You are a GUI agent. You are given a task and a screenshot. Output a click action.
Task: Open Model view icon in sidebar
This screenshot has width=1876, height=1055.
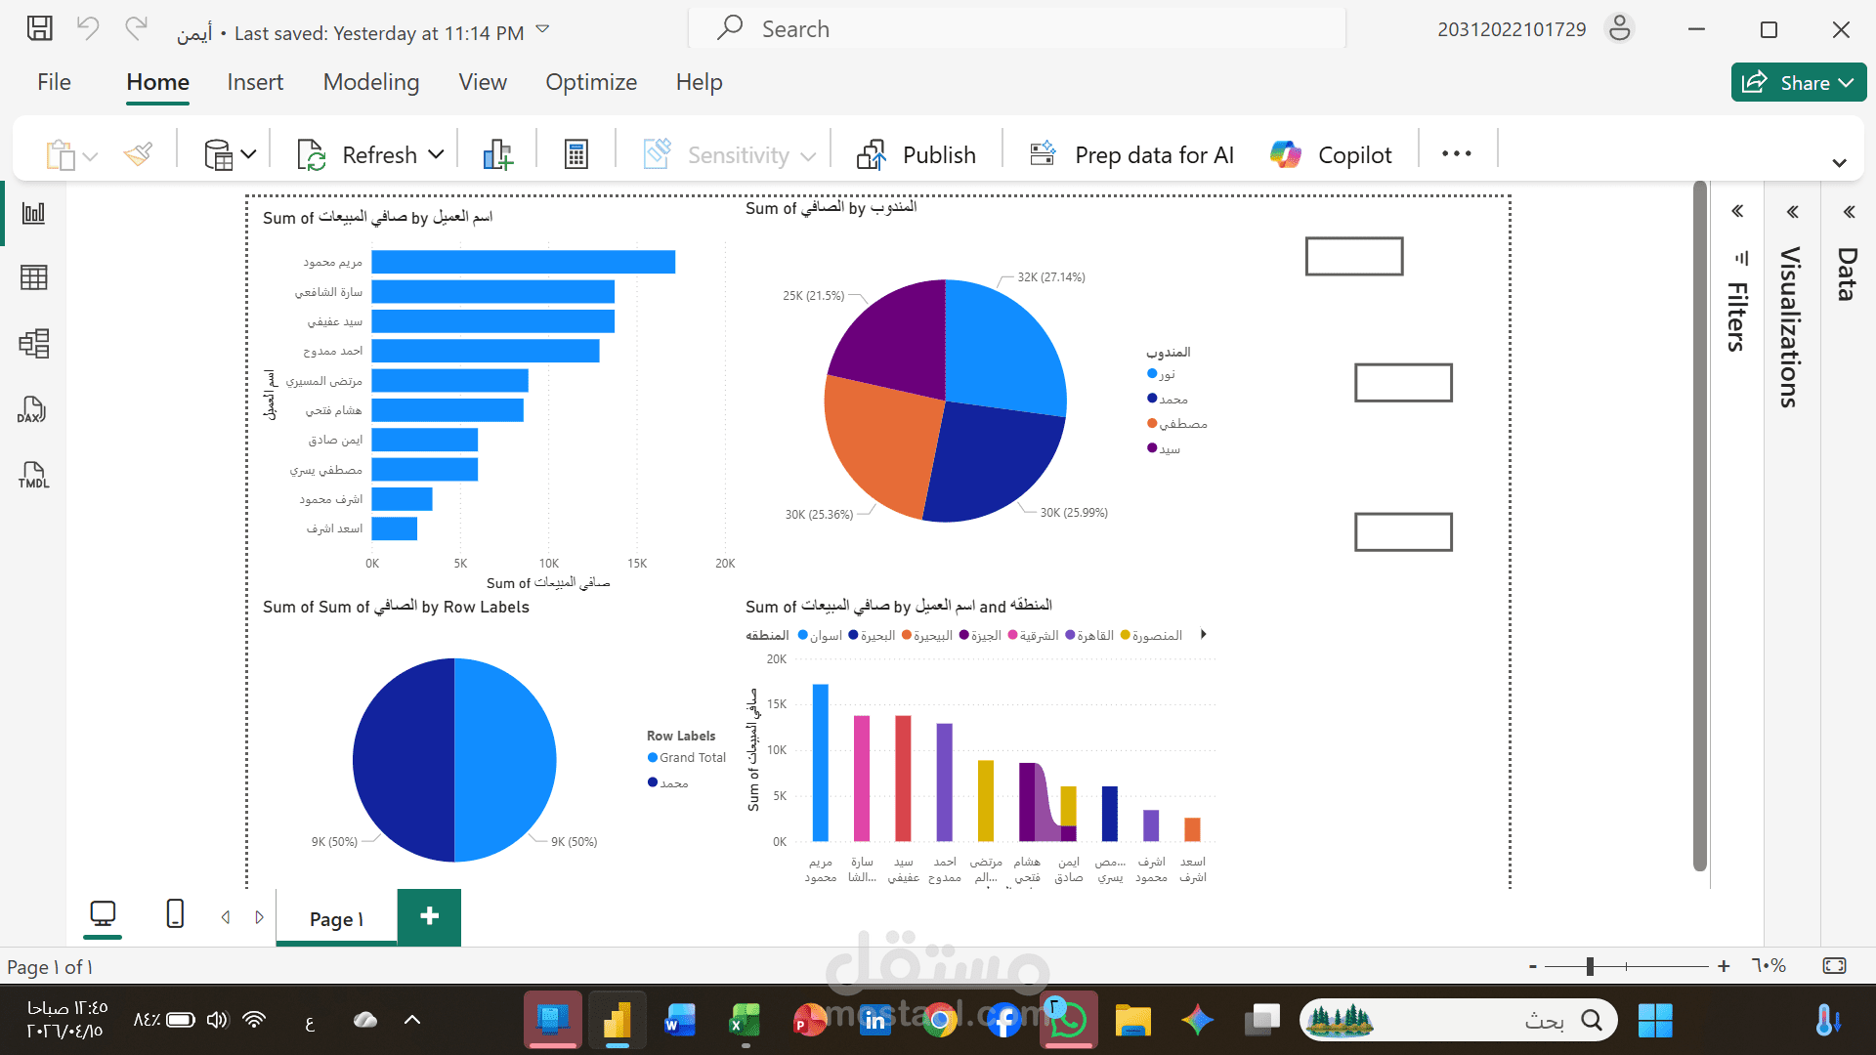click(33, 343)
